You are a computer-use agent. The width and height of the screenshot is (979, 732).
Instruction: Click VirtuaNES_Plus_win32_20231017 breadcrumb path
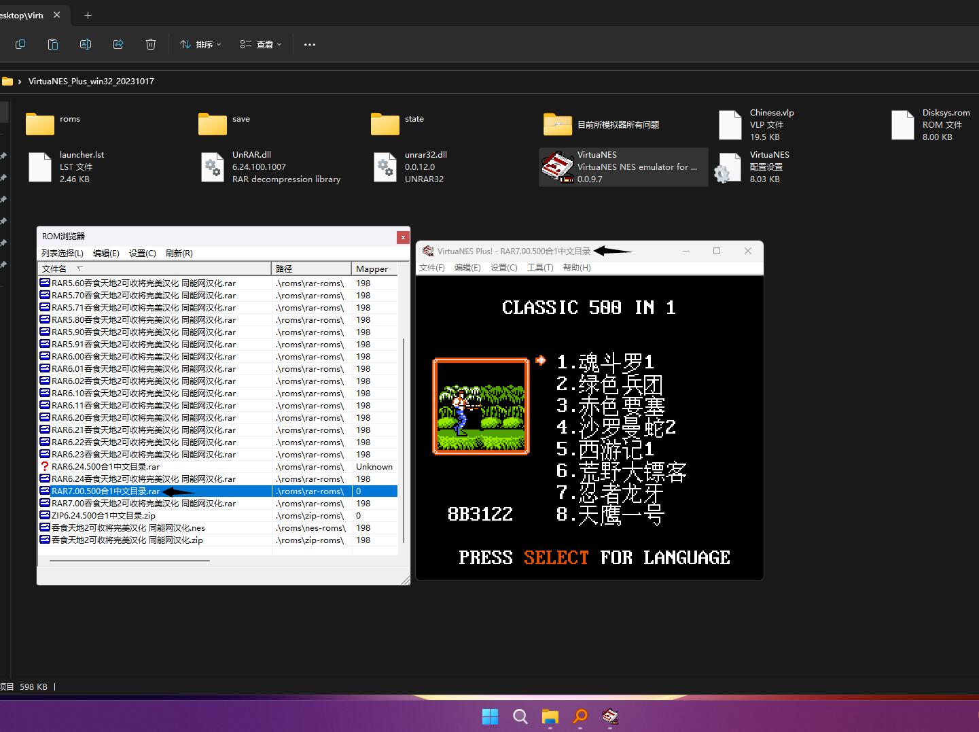point(91,81)
